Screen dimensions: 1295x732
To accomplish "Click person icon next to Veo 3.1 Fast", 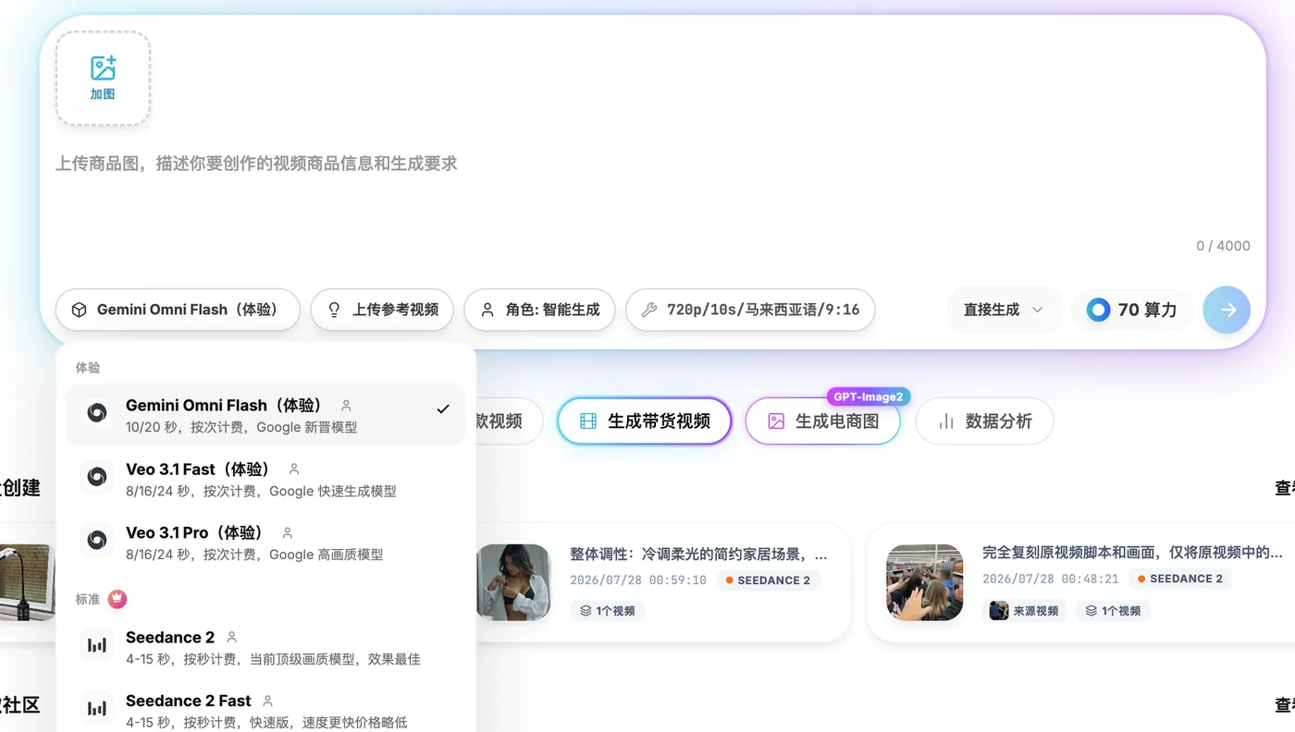I will 294,470.
